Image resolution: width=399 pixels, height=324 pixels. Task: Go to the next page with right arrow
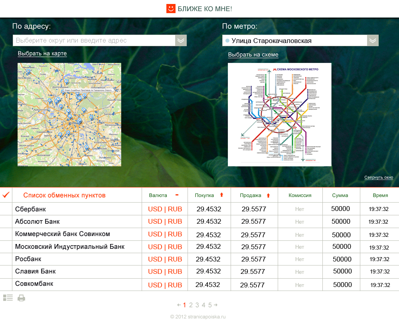(x=216, y=305)
